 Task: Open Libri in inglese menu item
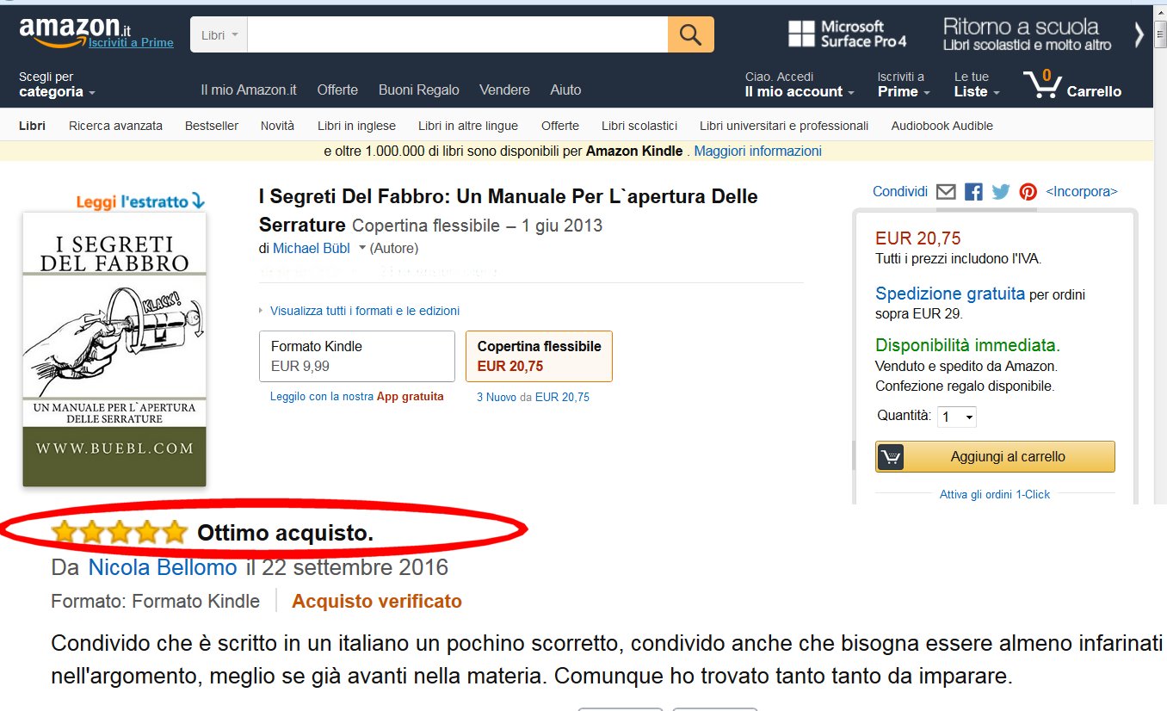(356, 126)
